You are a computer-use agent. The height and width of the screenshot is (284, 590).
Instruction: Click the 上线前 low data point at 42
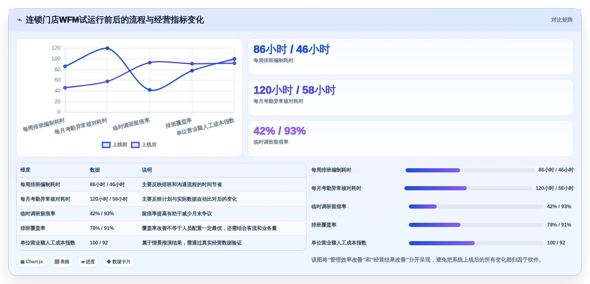[150, 90]
